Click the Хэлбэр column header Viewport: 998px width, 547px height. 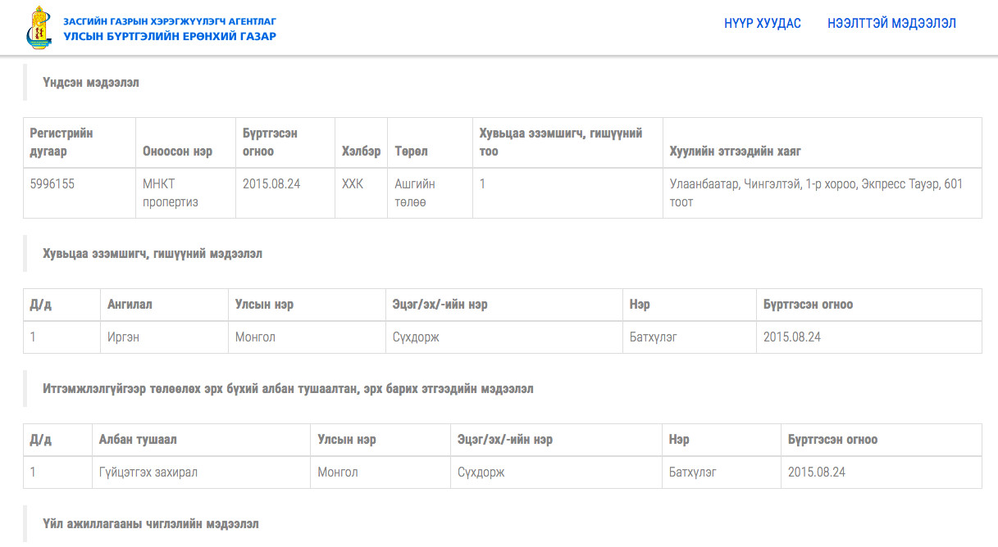(362, 142)
